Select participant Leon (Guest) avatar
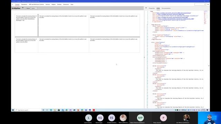 pyautogui.click(x=88, y=118)
